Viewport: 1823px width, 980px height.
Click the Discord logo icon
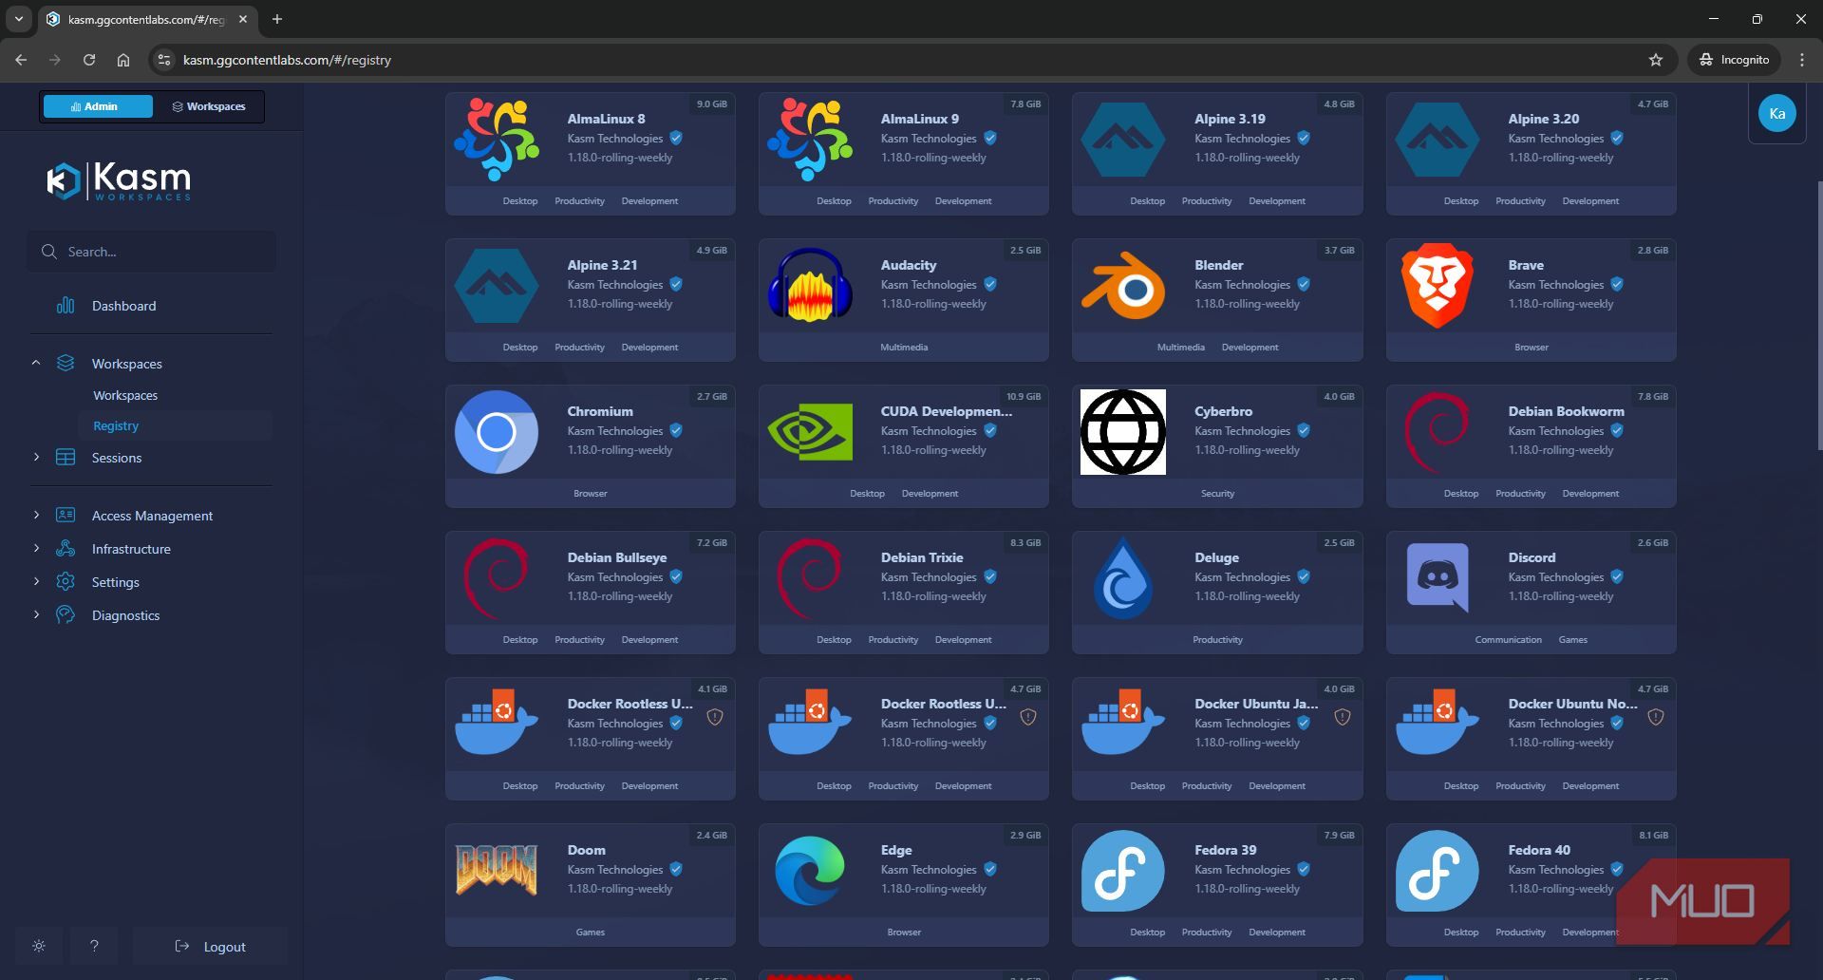pyautogui.click(x=1437, y=578)
